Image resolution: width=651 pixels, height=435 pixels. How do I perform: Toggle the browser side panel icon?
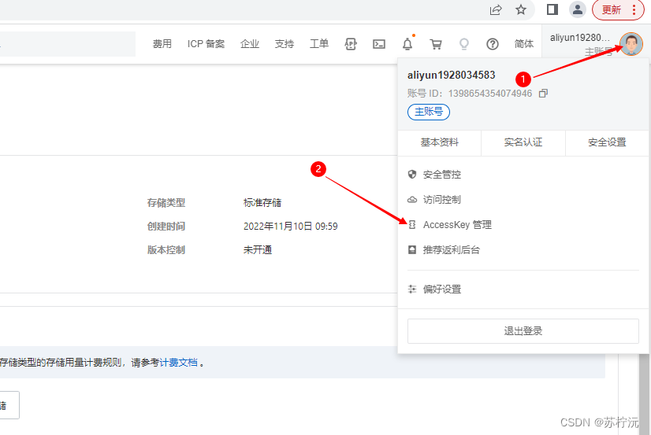coord(552,9)
